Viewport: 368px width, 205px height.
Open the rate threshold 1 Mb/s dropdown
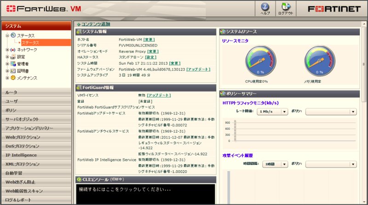pyautogui.click(x=272, y=111)
